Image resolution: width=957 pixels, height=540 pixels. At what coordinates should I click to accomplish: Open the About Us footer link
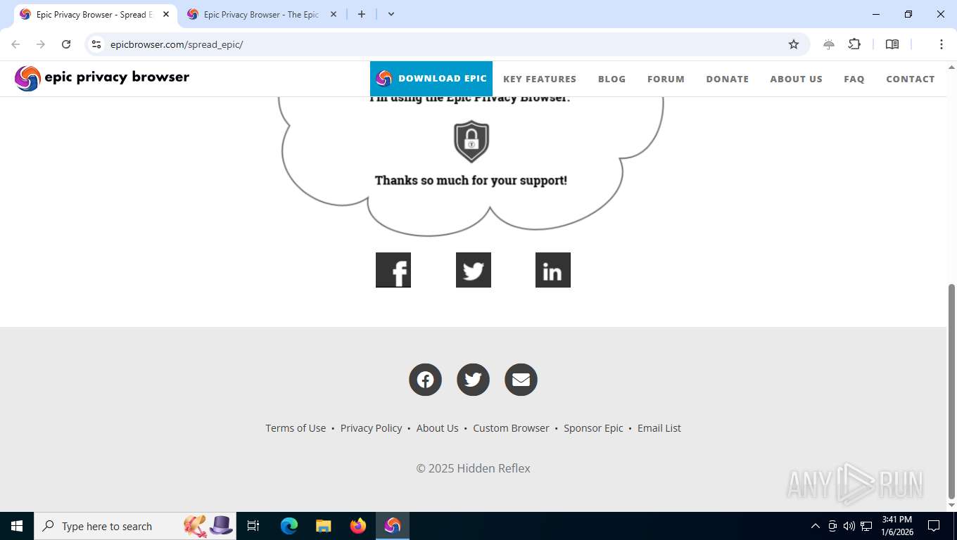click(437, 428)
